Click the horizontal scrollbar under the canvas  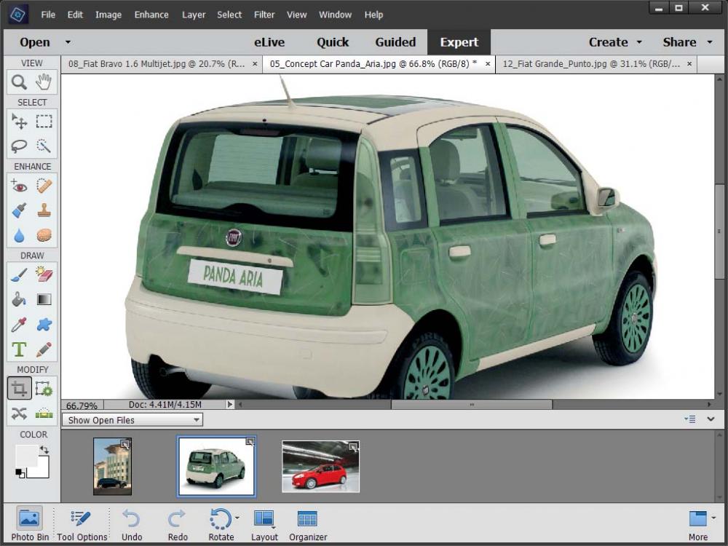pyautogui.click(x=472, y=404)
